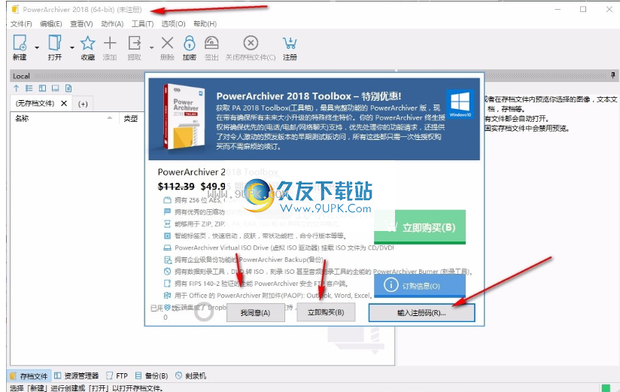Click PowerArchiver app icon in title bar
The height and width of the screenshot is (392, 620).
pos(15,9)
